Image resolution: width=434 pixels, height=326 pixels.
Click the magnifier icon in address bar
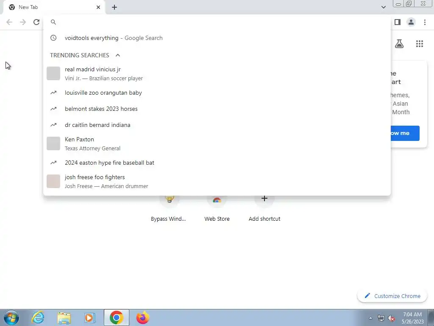tap(53, 22)
